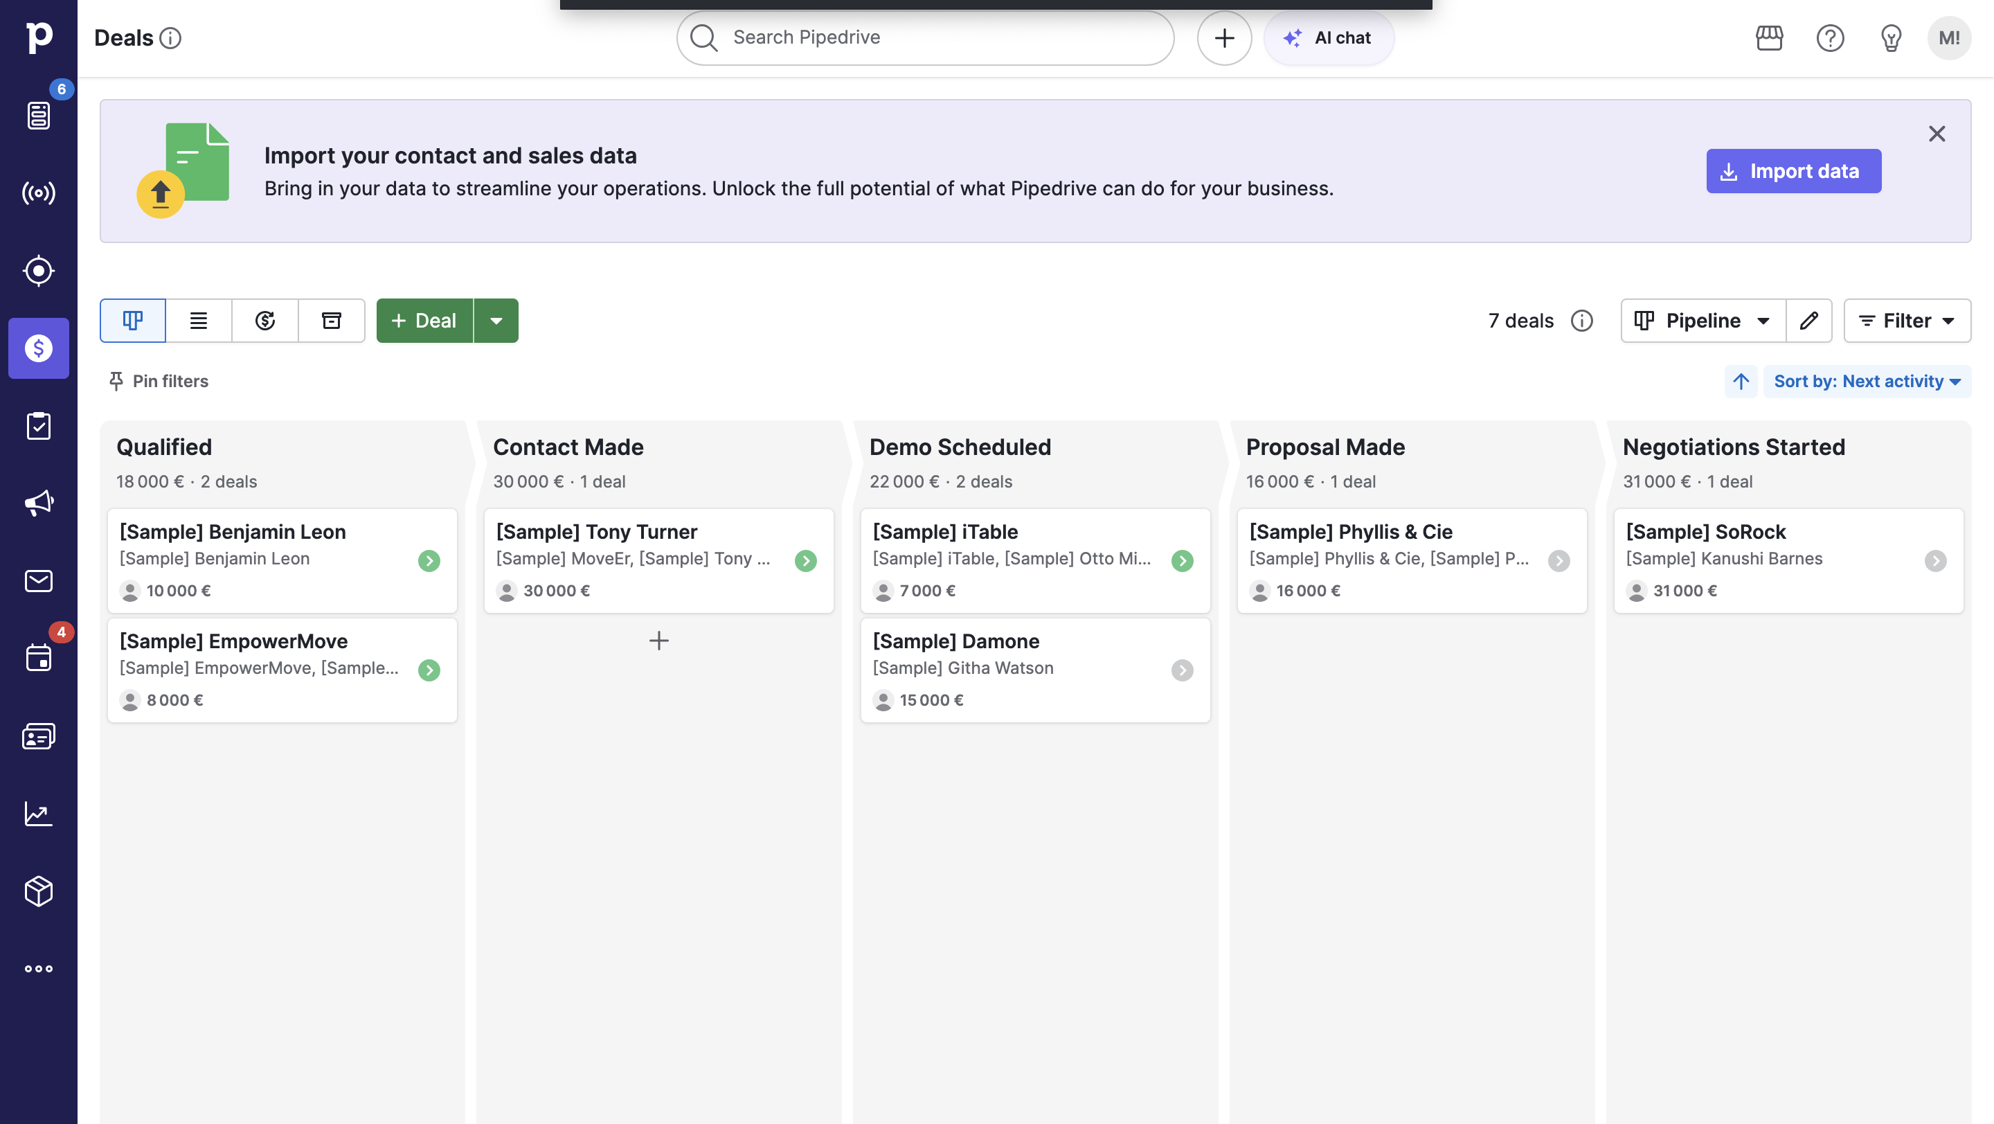
Task: Select the Deals dollar sidebar icon
Action: pyautogui.click(x=39, y=348)
